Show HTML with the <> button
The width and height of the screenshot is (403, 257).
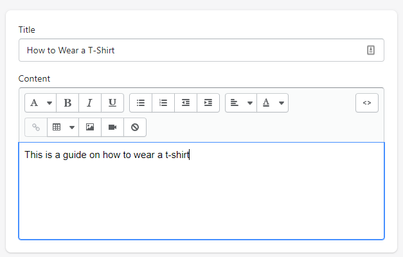point(367,103)
